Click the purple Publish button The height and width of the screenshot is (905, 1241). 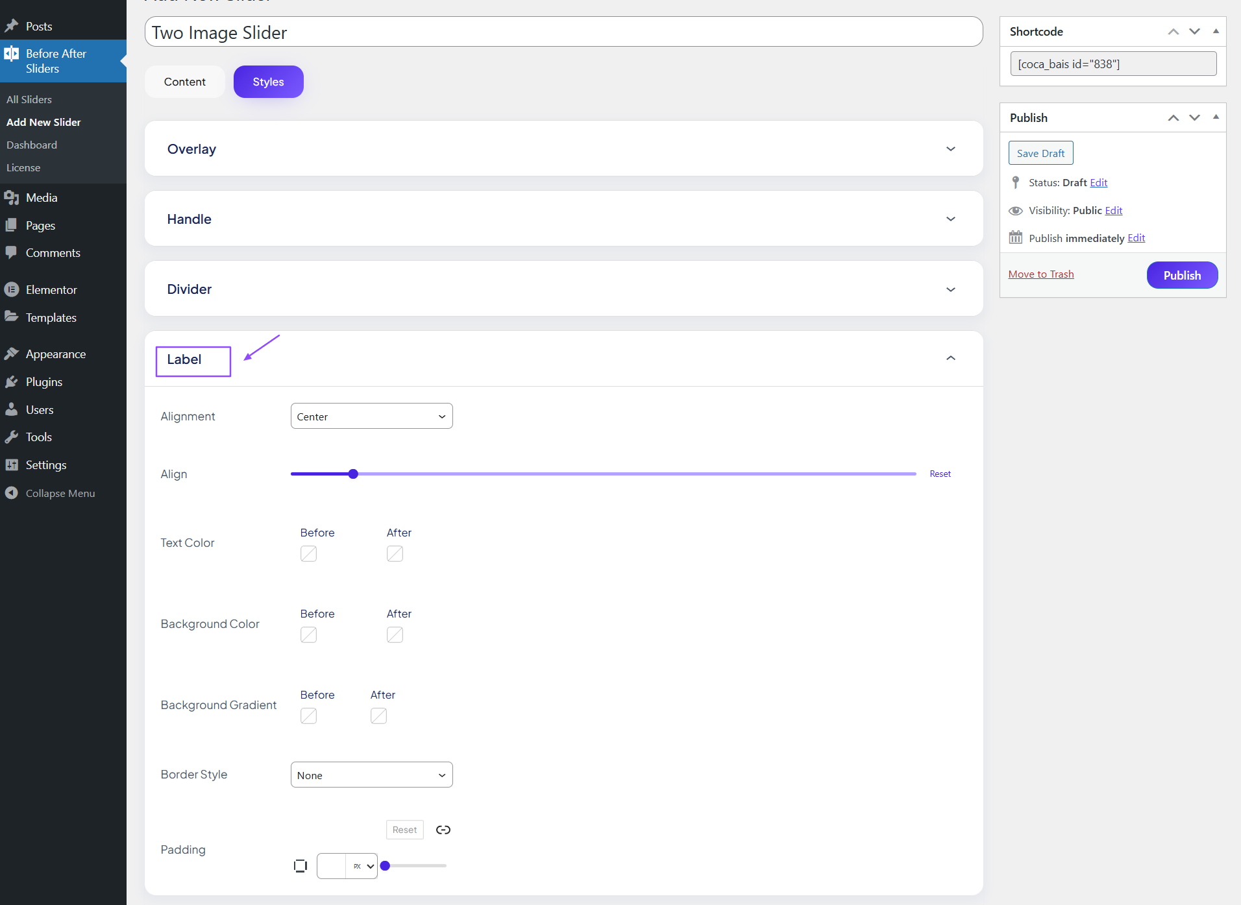point(1183,275)
